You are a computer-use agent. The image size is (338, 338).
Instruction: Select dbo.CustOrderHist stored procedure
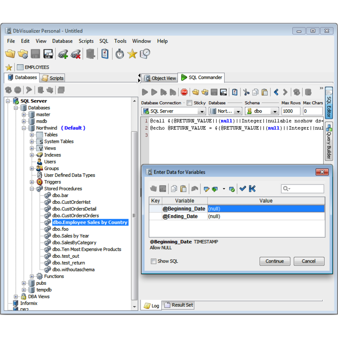(71, 202)
